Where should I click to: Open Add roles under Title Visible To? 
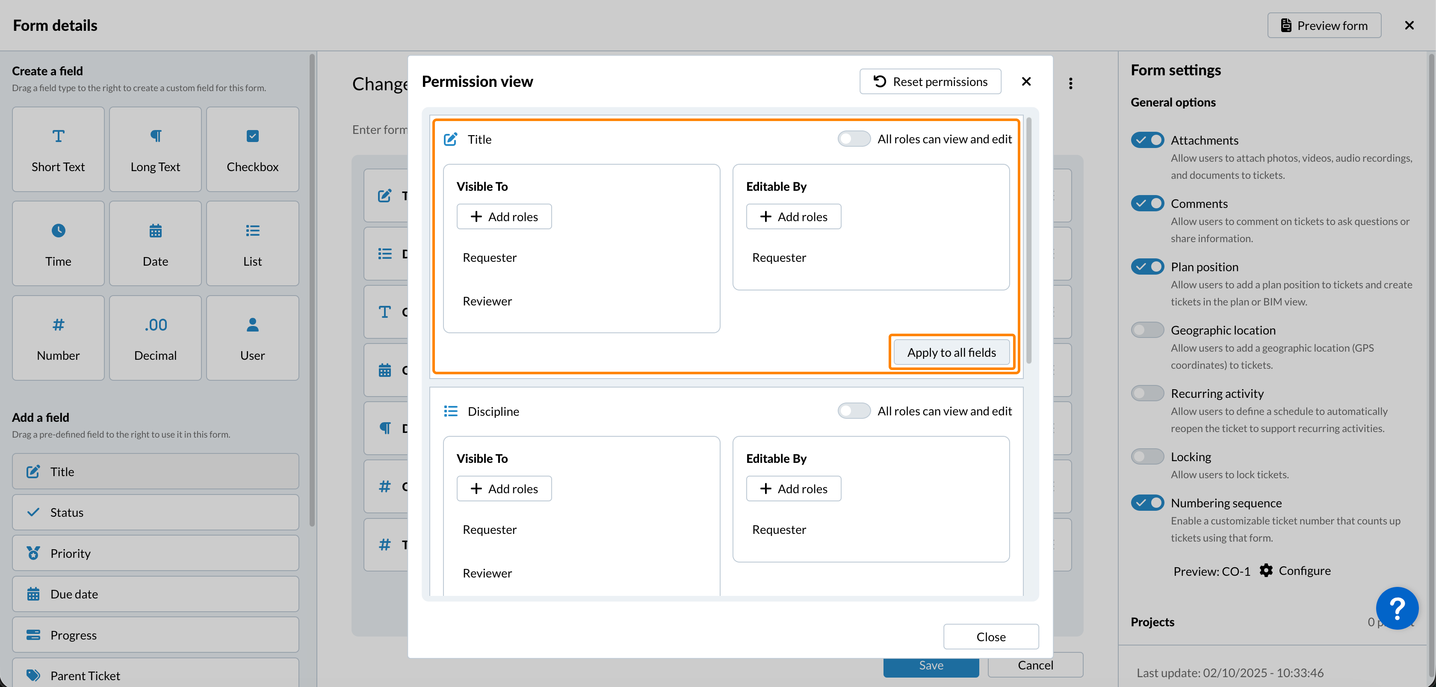tap(504, 216)
